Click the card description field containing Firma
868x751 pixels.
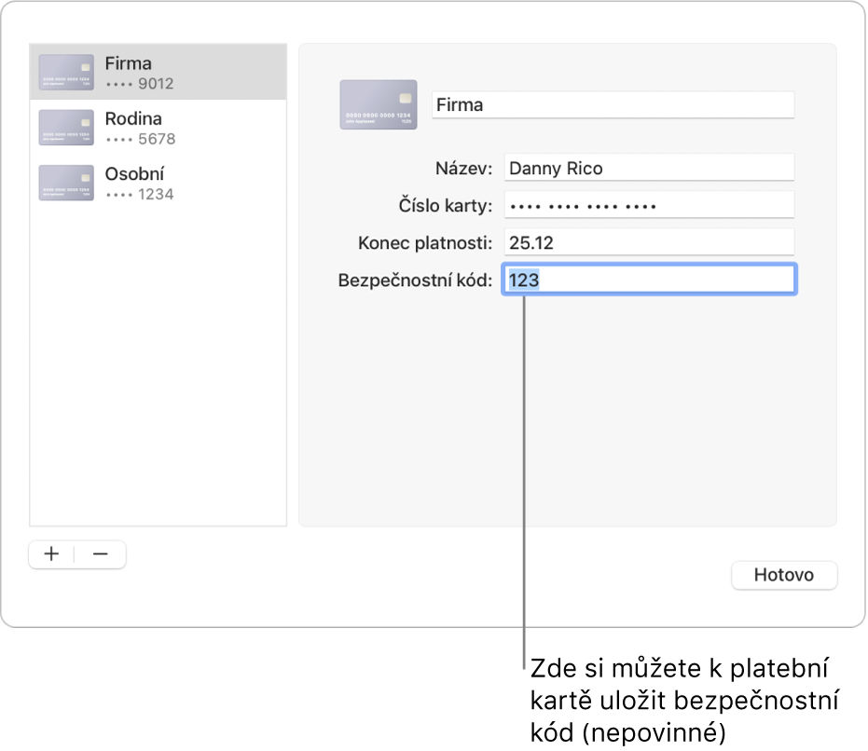point(613,105)
